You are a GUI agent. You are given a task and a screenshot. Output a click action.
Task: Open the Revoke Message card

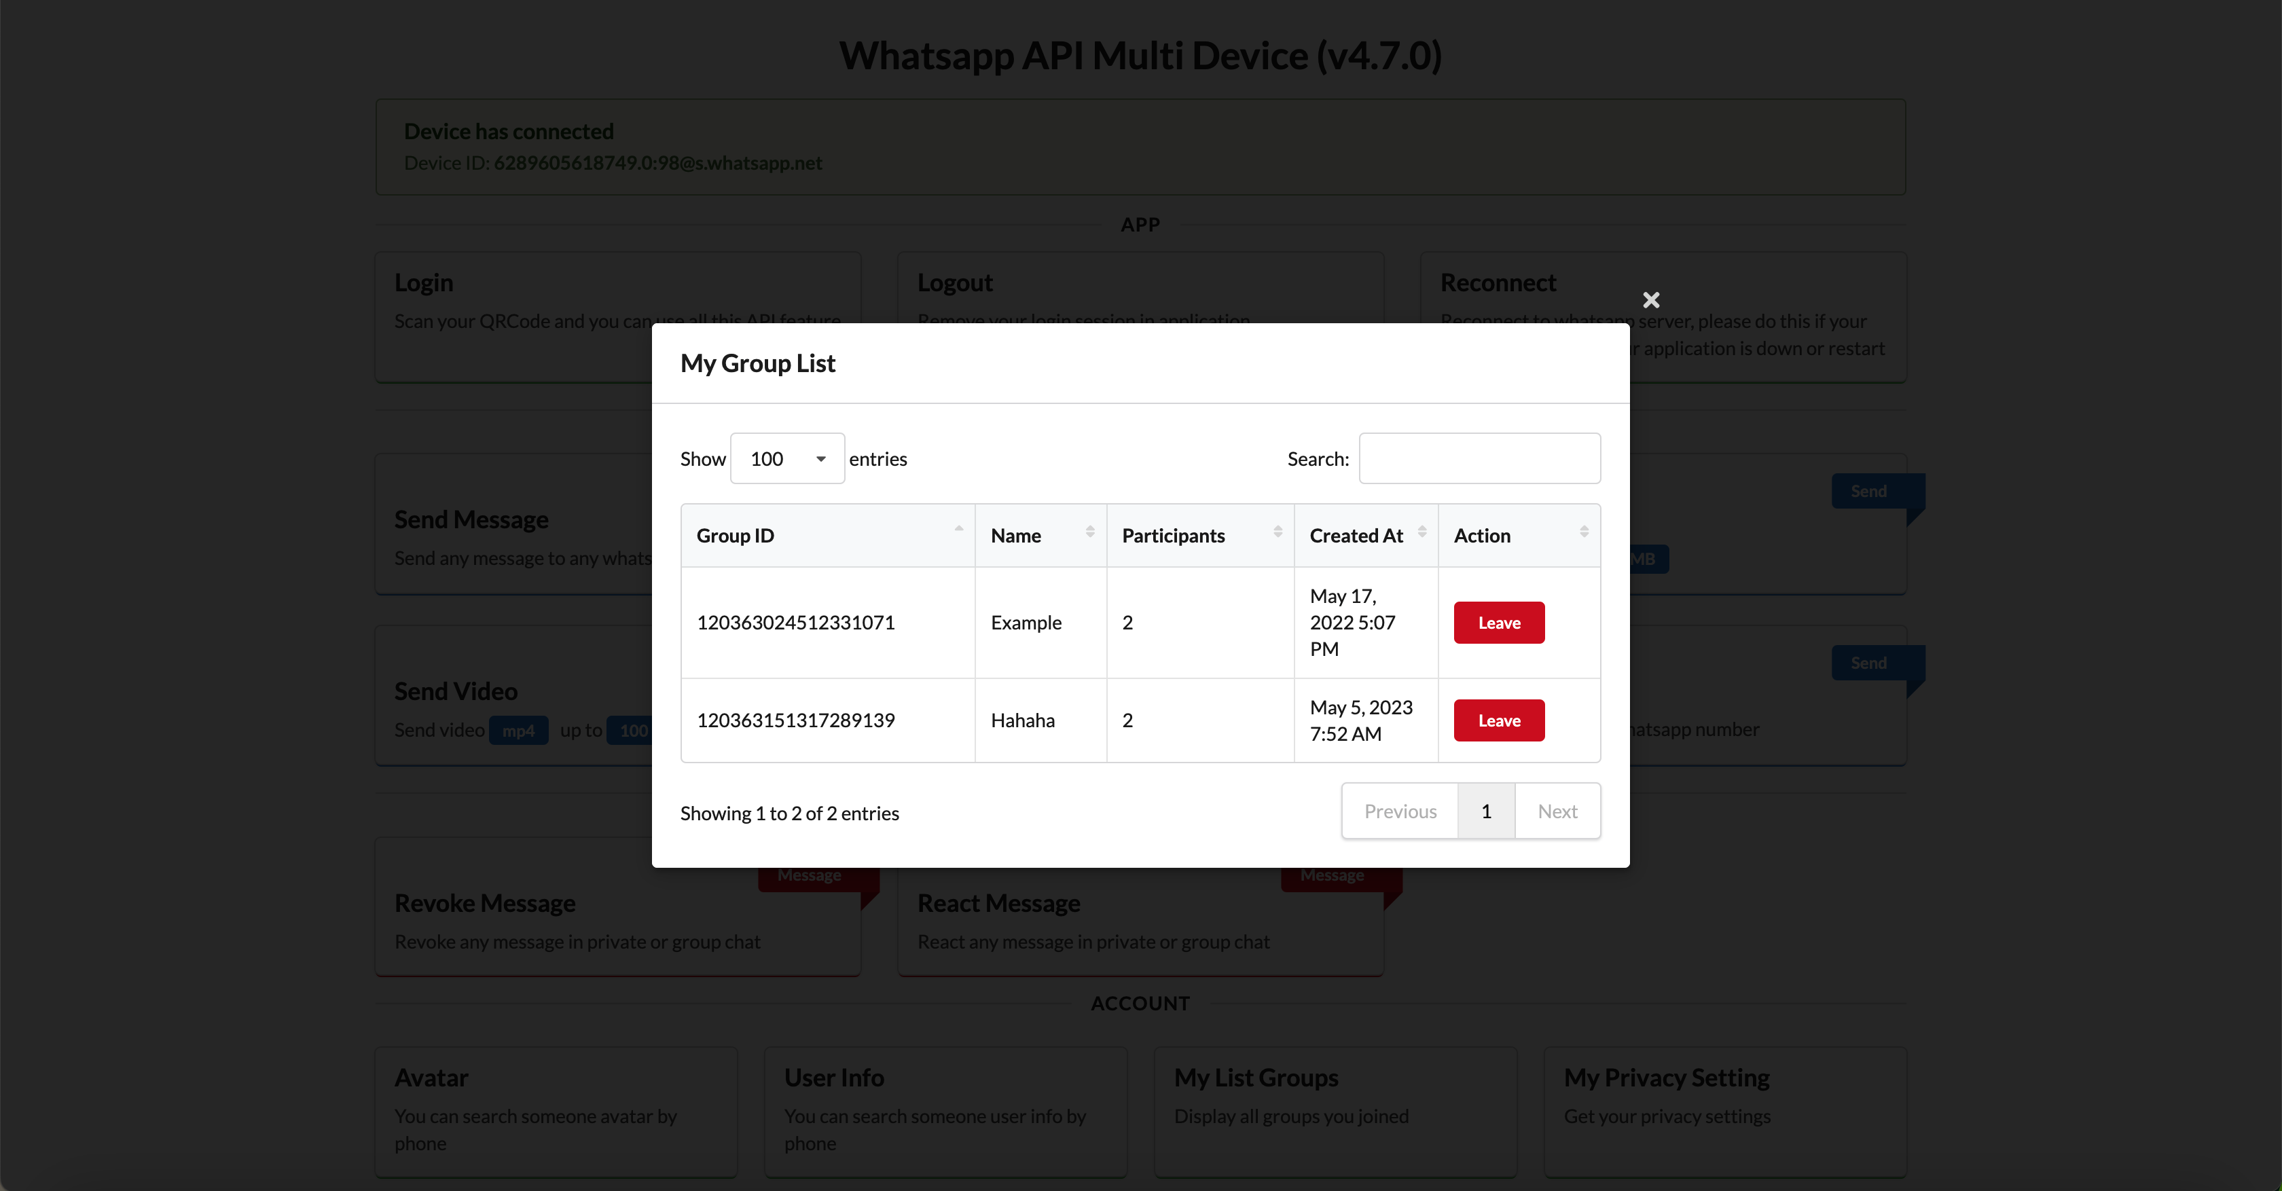[617, 921]
